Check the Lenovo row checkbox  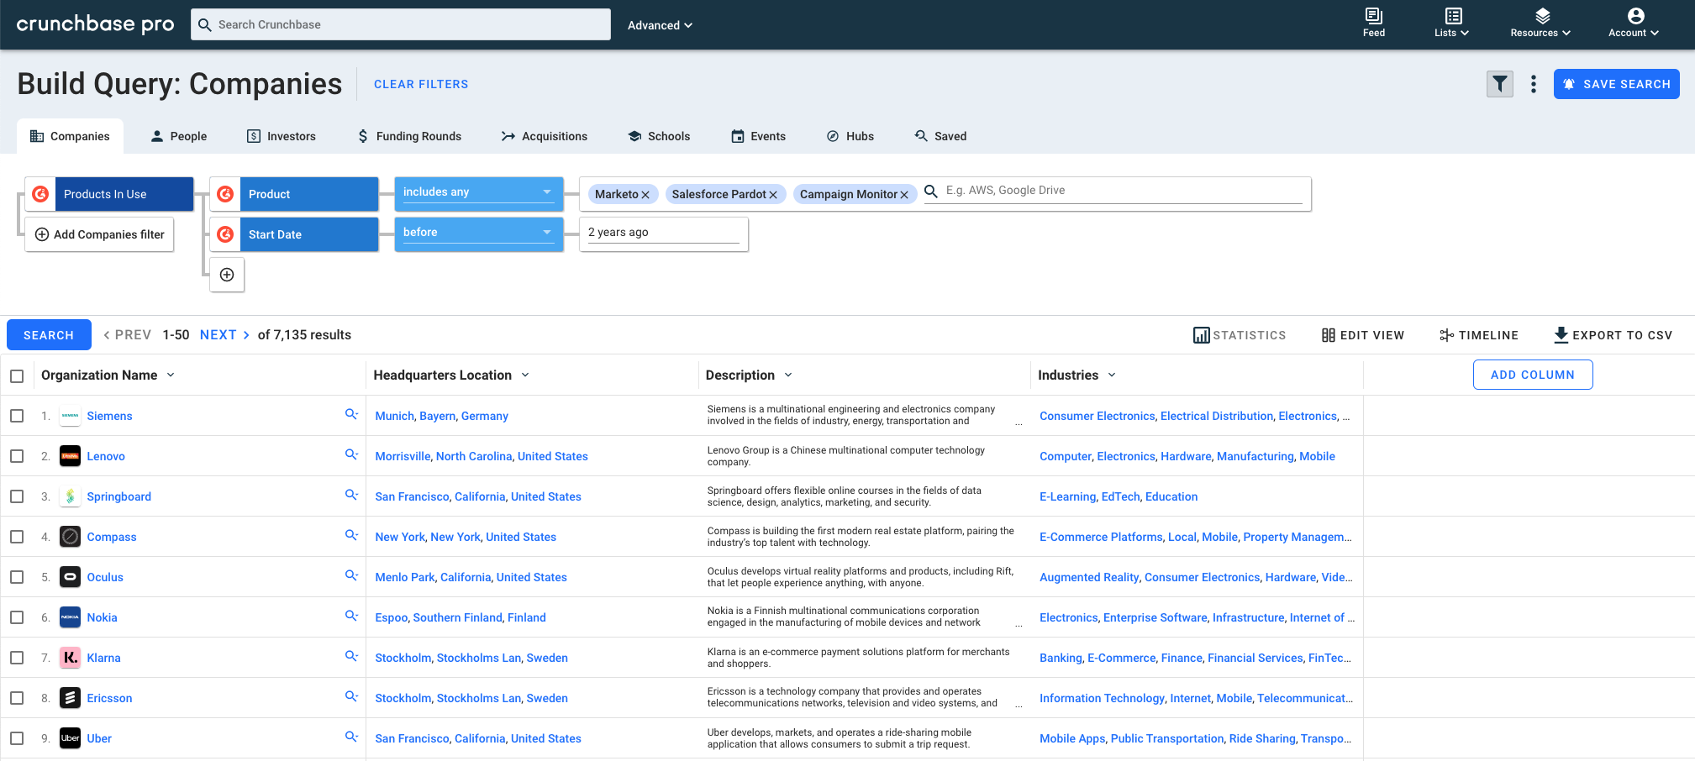[17, 456]
